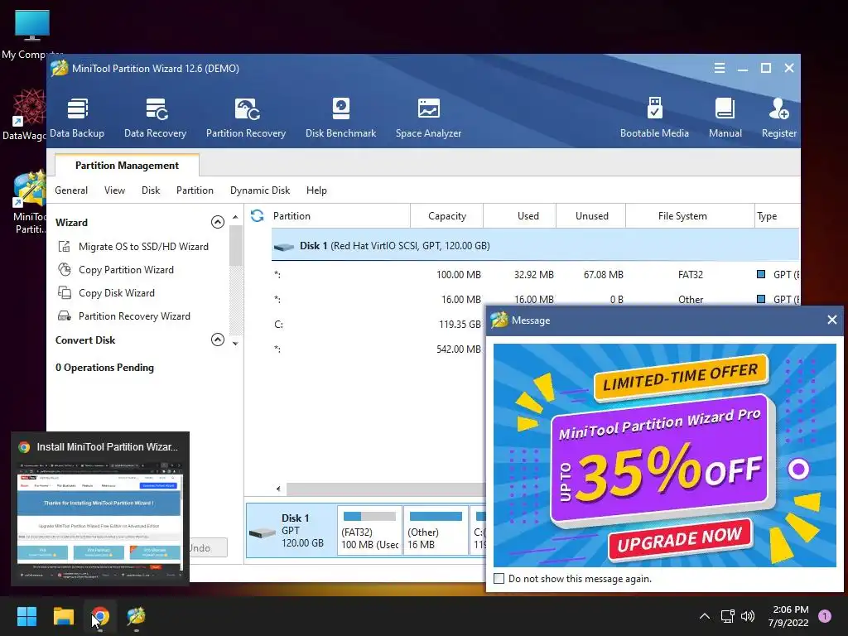Open Partition Recovery Wizard in the sidebar
Image resolution: width=848 pixels, height=636 pixels.
pos(124,316)
